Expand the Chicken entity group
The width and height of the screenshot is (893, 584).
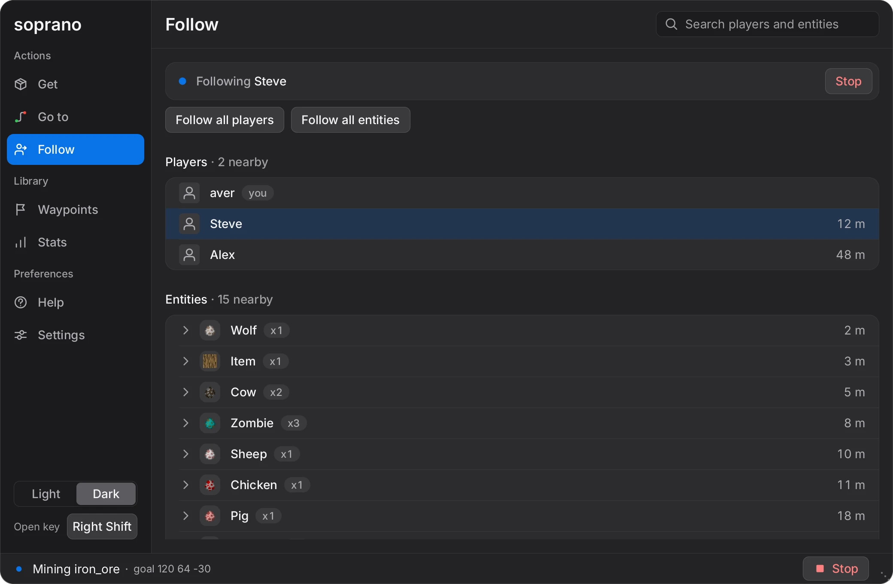pos(185,485)
